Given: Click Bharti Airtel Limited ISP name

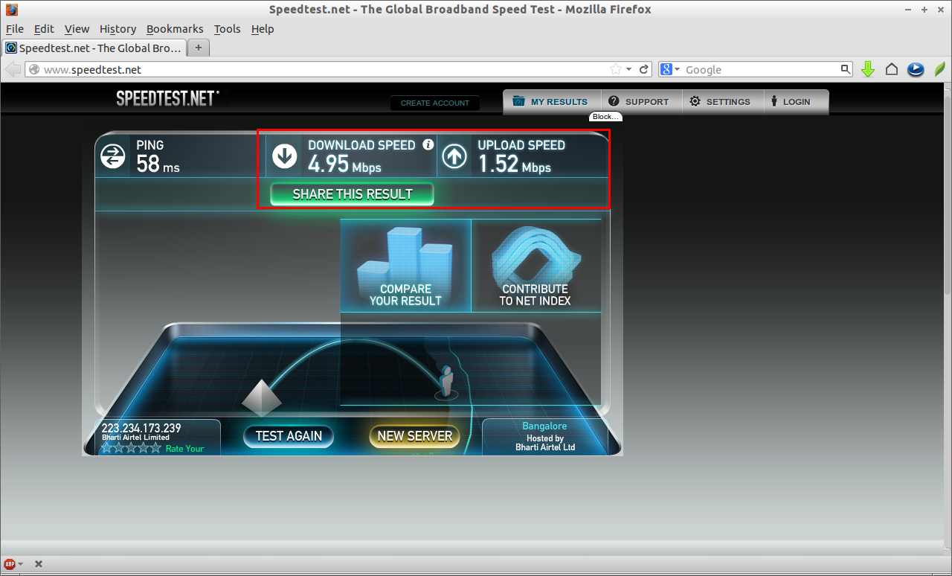Looking at the screenshot, I should 135,438.
